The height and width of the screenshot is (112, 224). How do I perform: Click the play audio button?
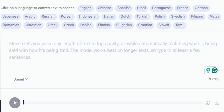click(x=15, y=103)
